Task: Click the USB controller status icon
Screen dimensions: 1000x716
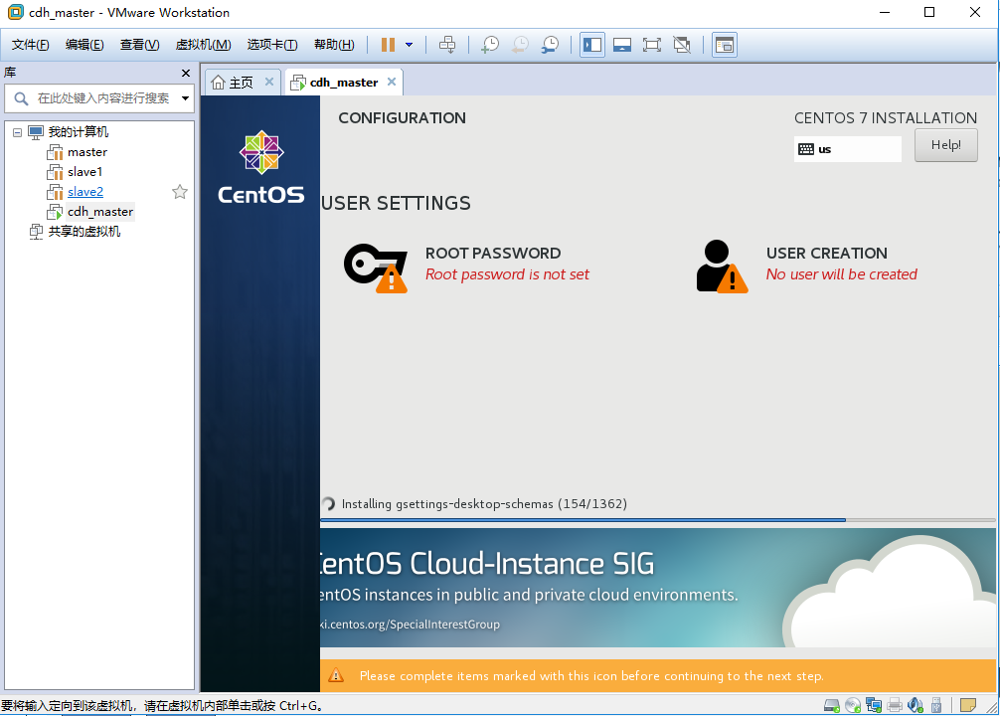Action: [936, 705]
